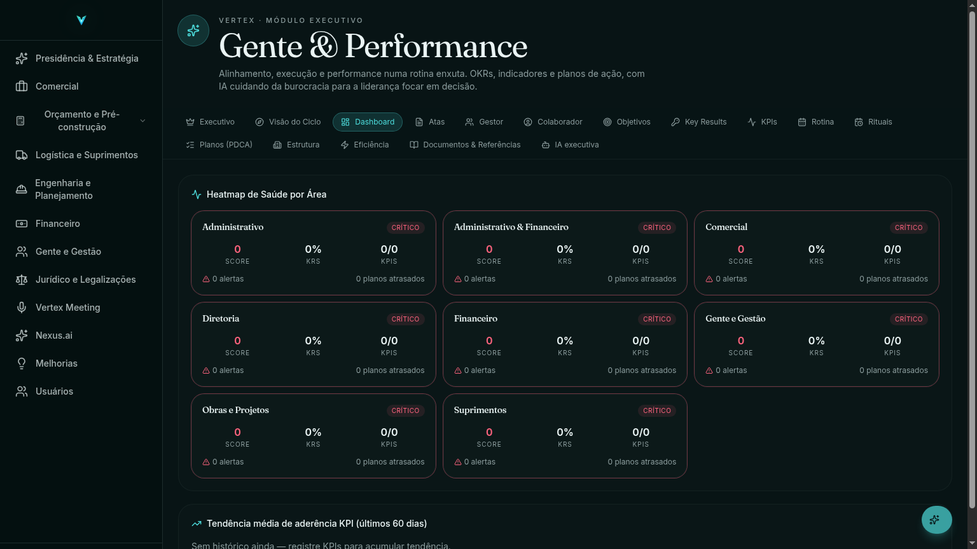
Task: Open the KPIs tab
Action: [x=762, y=122]
